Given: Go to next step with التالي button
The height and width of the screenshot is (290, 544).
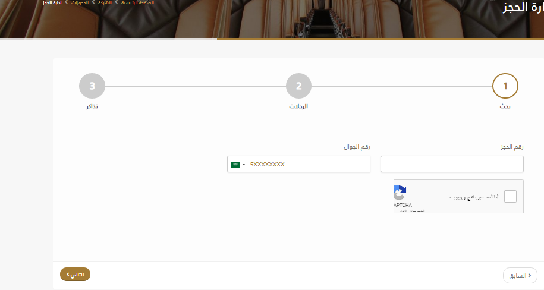Looking at the screenshot, I should pyautogui.click(x=75, y=275).
